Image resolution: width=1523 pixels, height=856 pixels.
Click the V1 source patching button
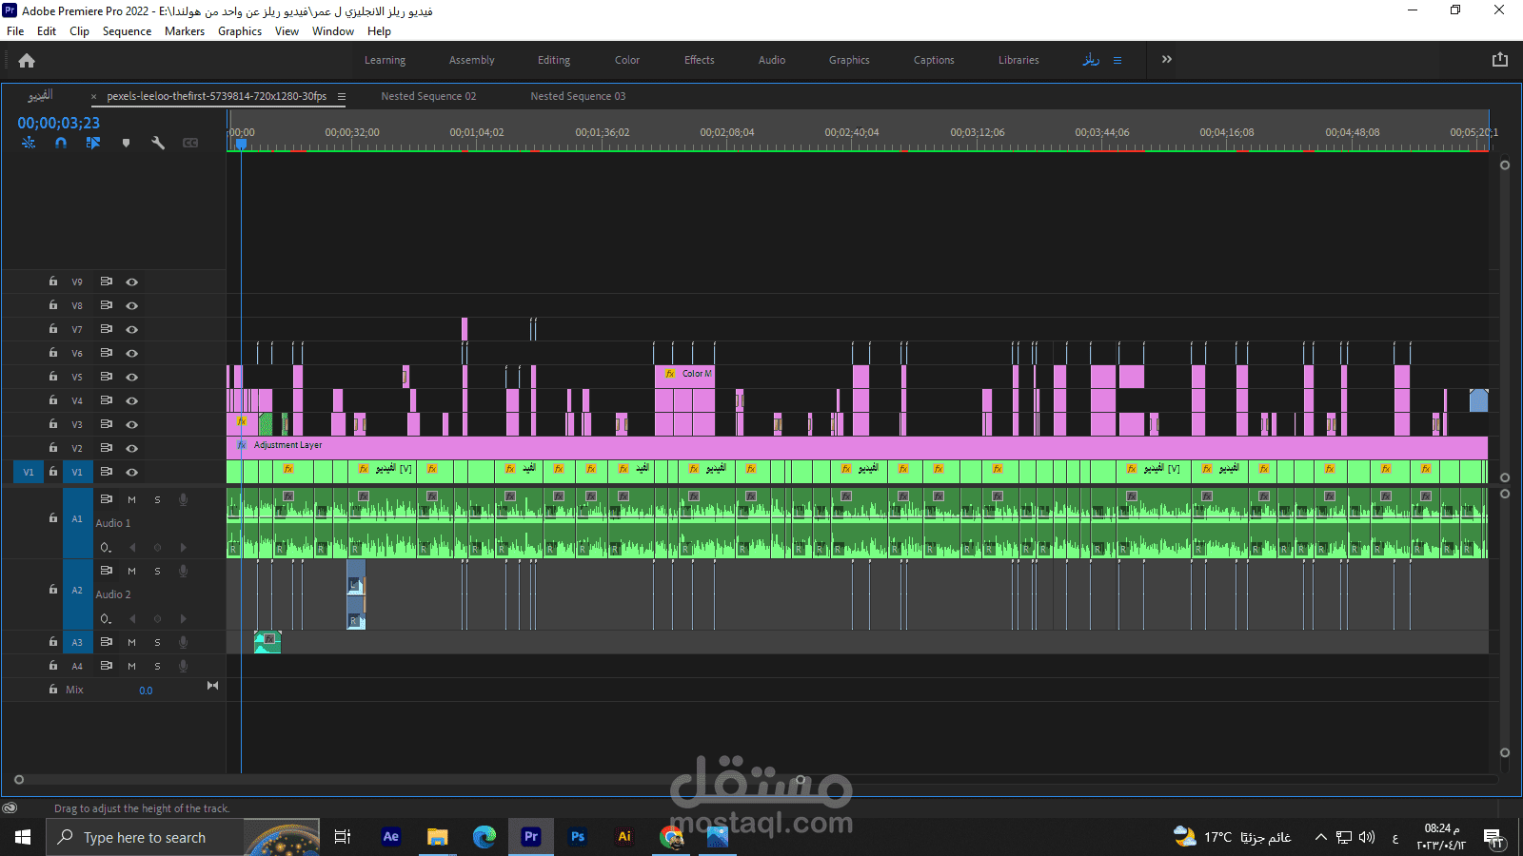tap(29, 472)
